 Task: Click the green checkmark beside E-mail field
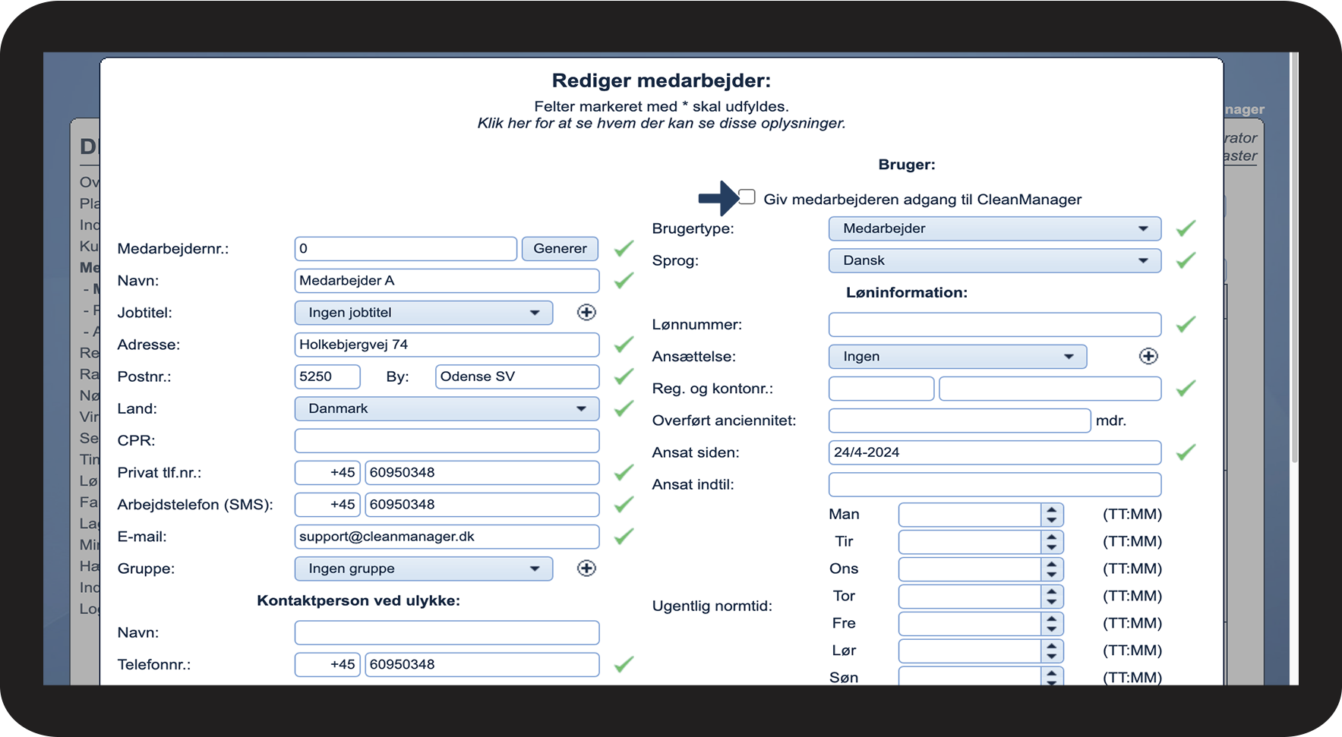click(x=624, y=537)
